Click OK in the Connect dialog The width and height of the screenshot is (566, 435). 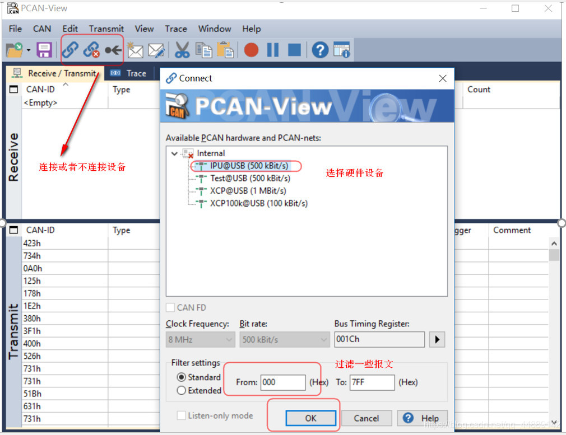click(311, 418)
